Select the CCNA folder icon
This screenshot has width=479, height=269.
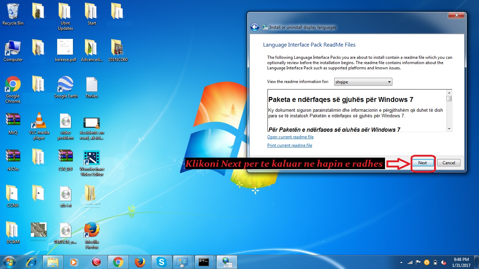pyautogui.click(x=13, y=196)
